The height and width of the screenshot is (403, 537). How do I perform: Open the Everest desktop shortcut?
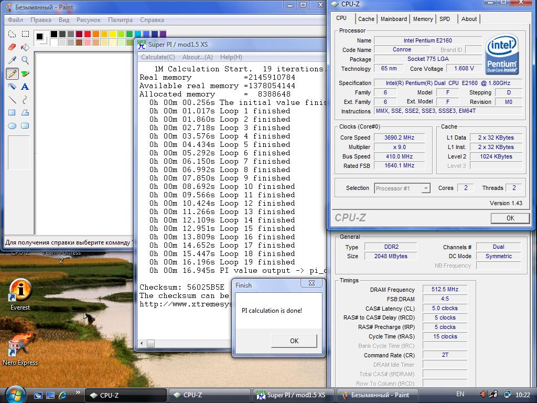tap(20, 294)
